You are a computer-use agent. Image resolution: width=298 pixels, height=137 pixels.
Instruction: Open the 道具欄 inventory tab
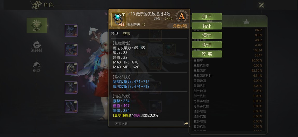pyautogui.click(x=37, y=46)
